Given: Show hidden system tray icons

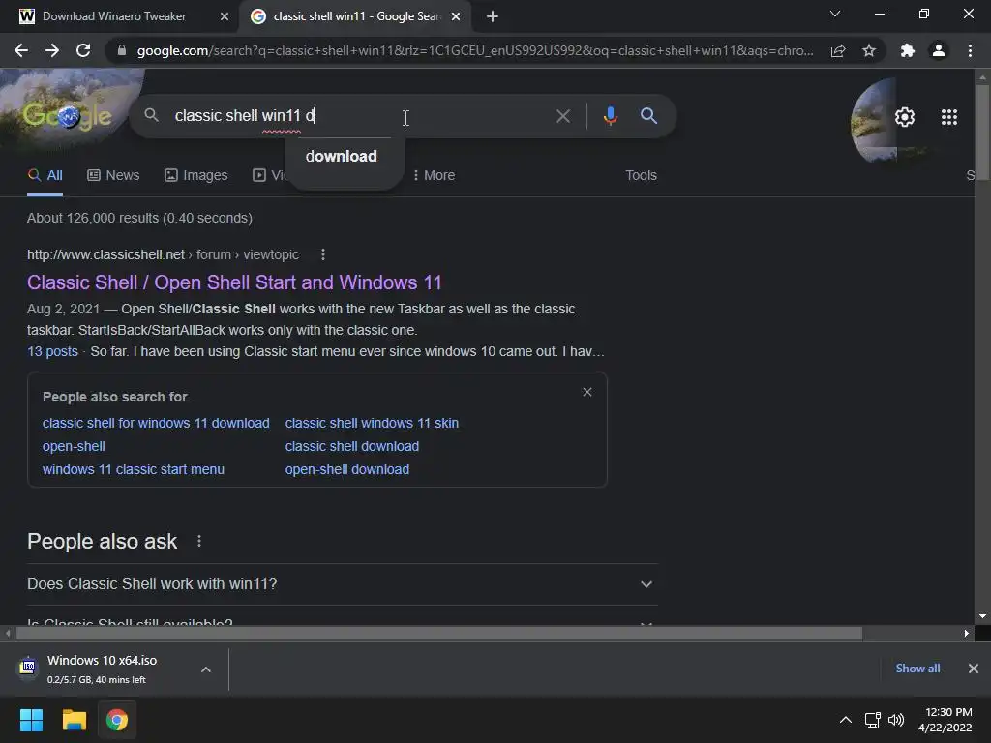Looking at the screenshot, I should click(x=845, y=720).
